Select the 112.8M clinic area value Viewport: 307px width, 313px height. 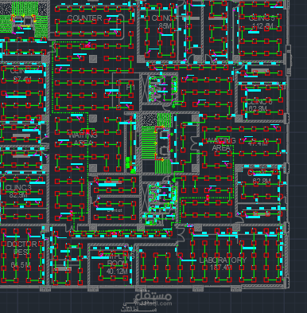point(262,25)
